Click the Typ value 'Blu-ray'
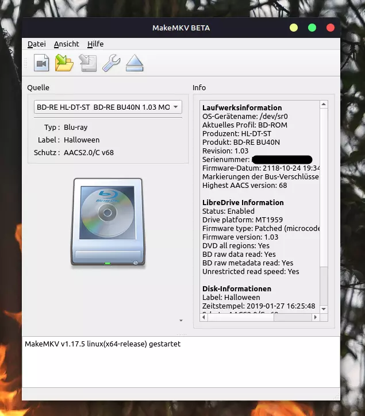Screen dimensions: 365x416 pos(76,128)
